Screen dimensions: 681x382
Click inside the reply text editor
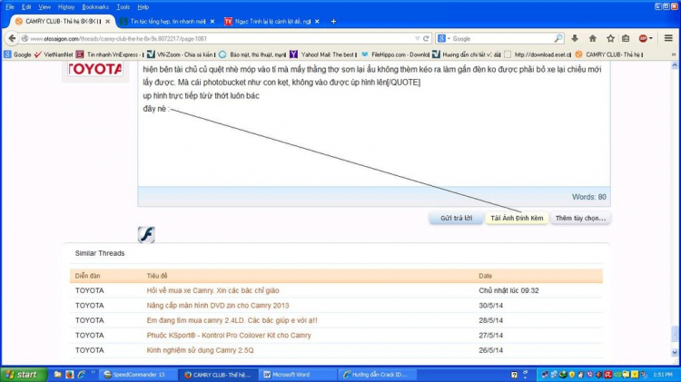click(373, 123)
